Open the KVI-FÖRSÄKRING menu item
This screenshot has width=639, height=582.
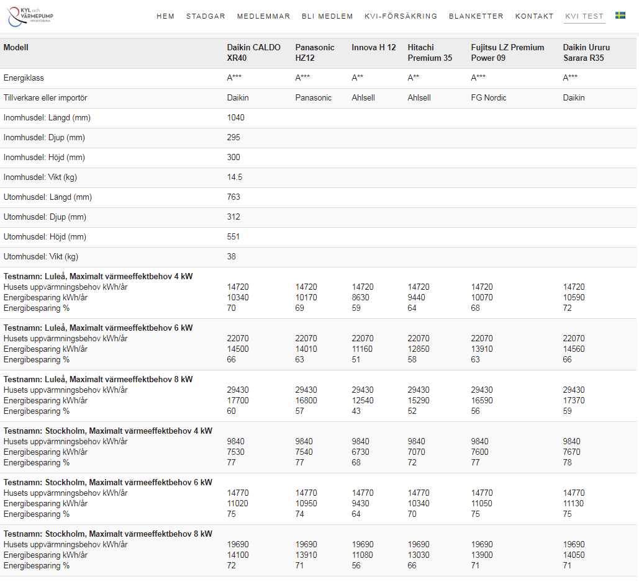(401, 16)
